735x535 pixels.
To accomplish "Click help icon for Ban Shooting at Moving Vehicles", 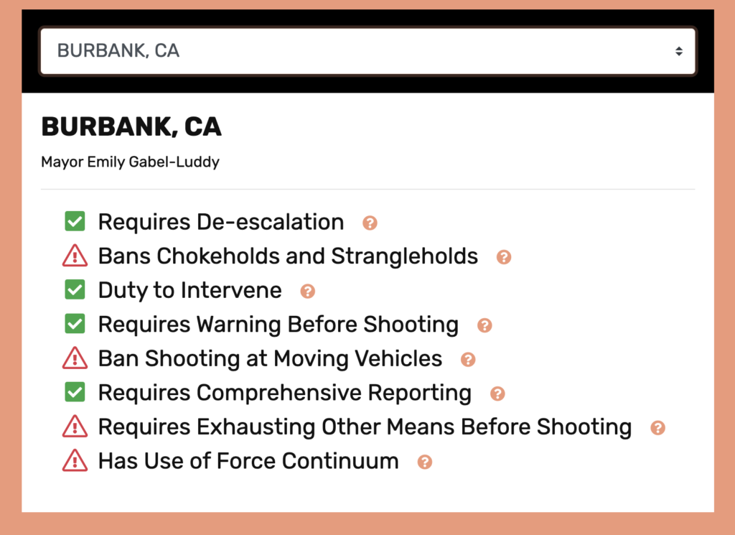I will pyautogui.click(x=468, y=359).
